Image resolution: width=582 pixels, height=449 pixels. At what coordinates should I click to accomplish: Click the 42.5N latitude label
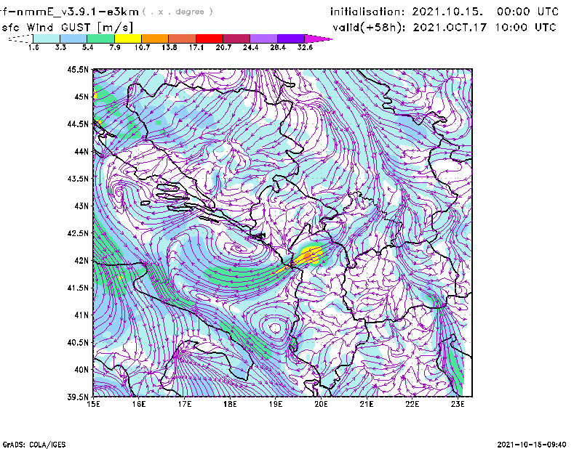[x=79, y=233]
